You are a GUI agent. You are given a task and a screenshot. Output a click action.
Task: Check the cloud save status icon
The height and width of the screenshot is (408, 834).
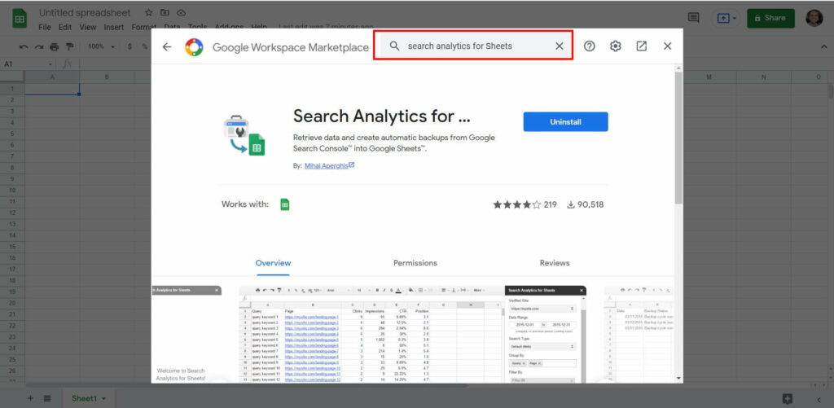pos(181,12)
